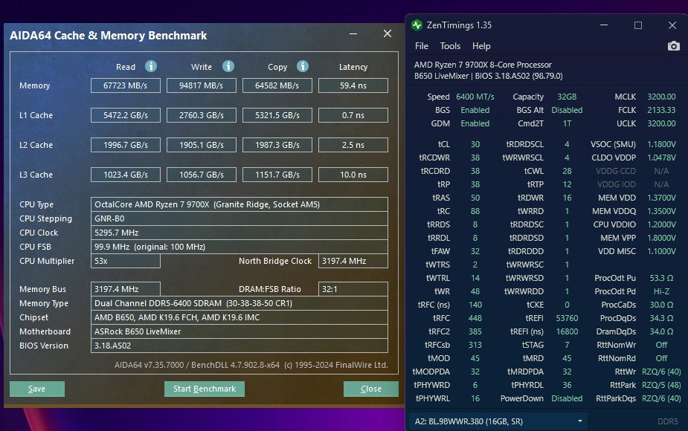
Task: Click the tREFI value 53760
Action: click(567, 318)
